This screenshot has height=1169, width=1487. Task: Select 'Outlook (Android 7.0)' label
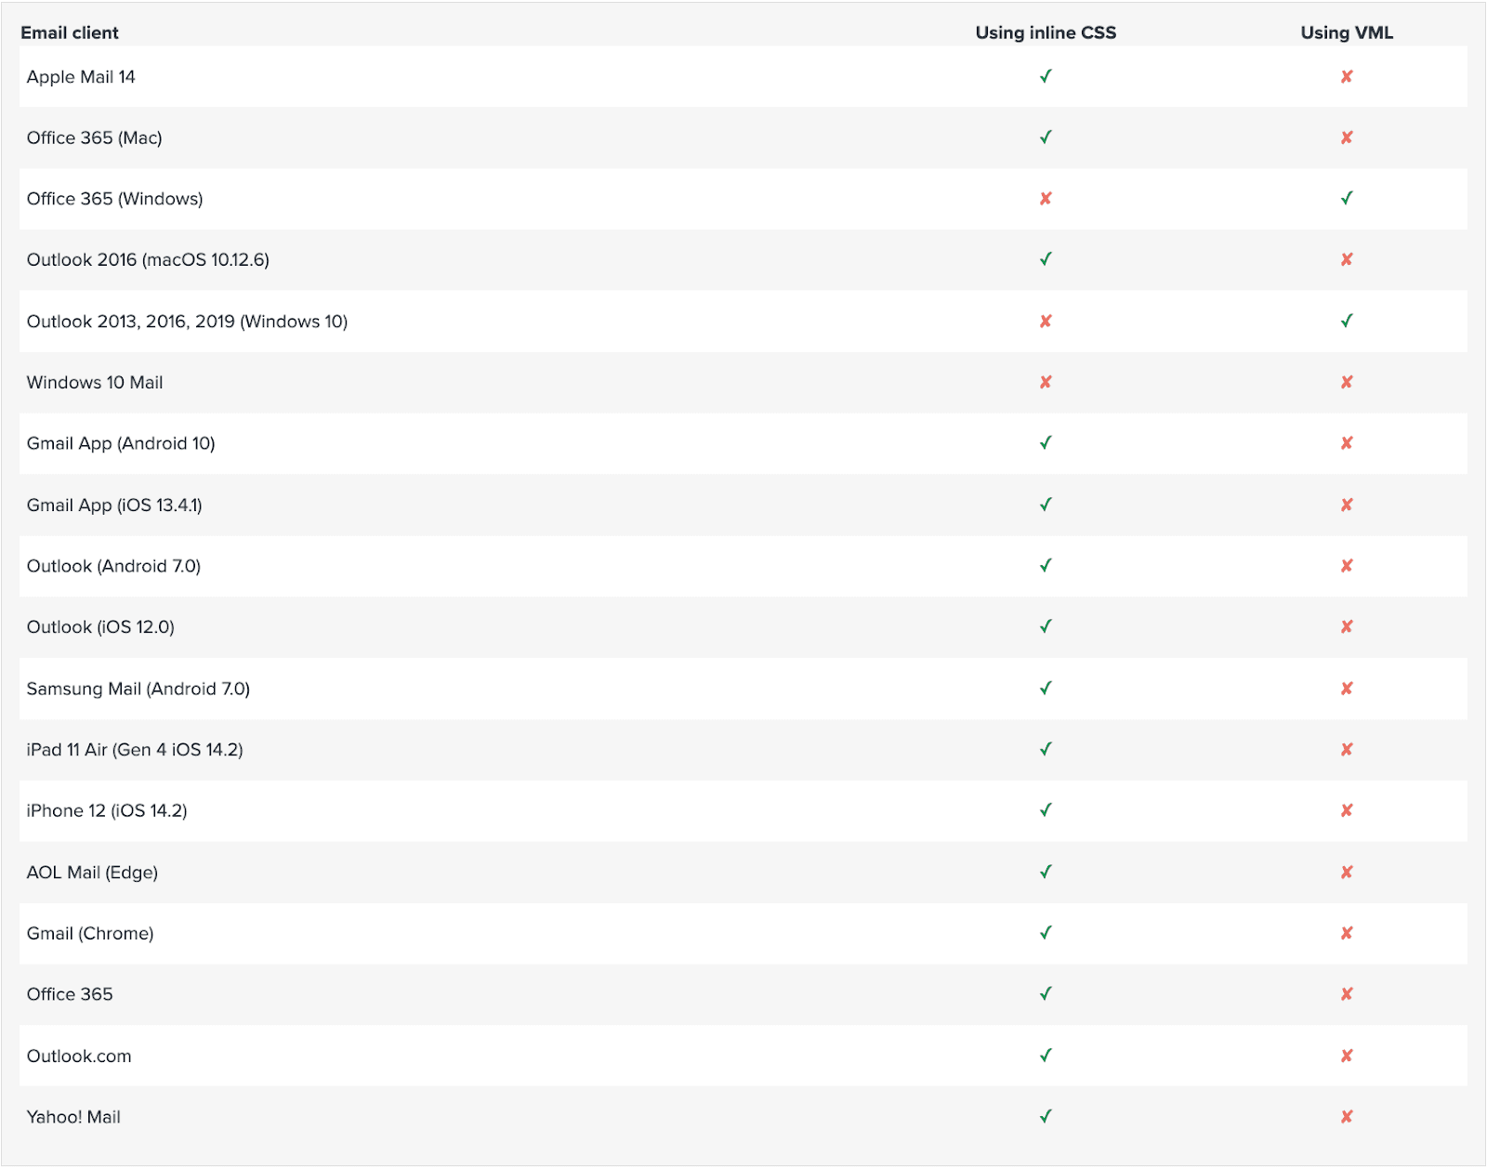(x=113, y=567)
